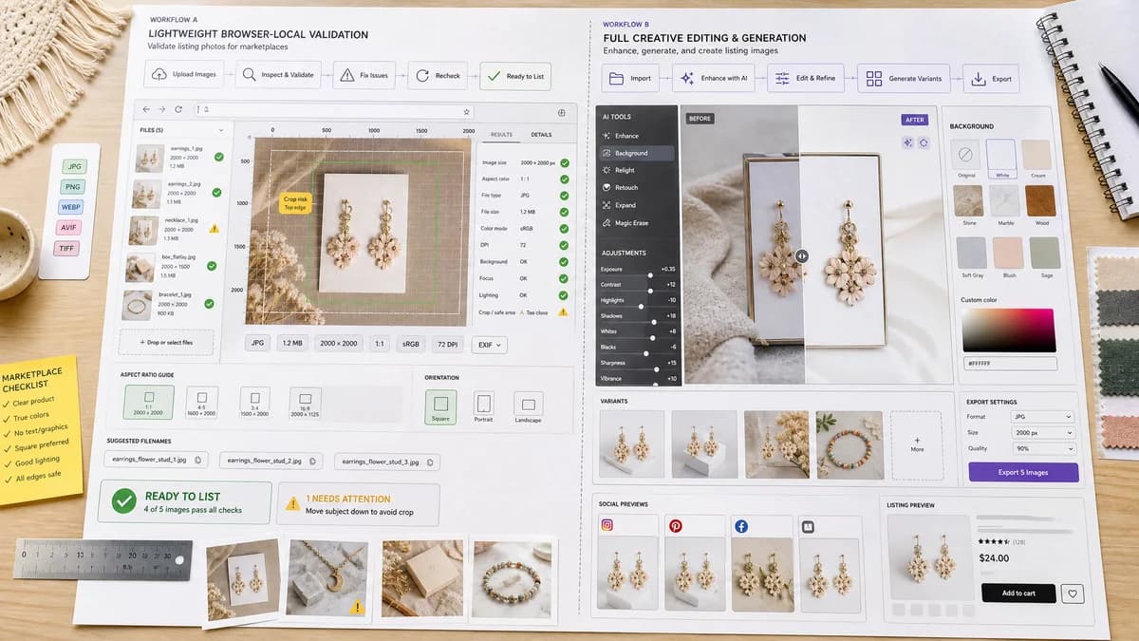Screen dimensions: 1139x641
Task: Choose Portrait orientation
Action: (x=484, y=405)
